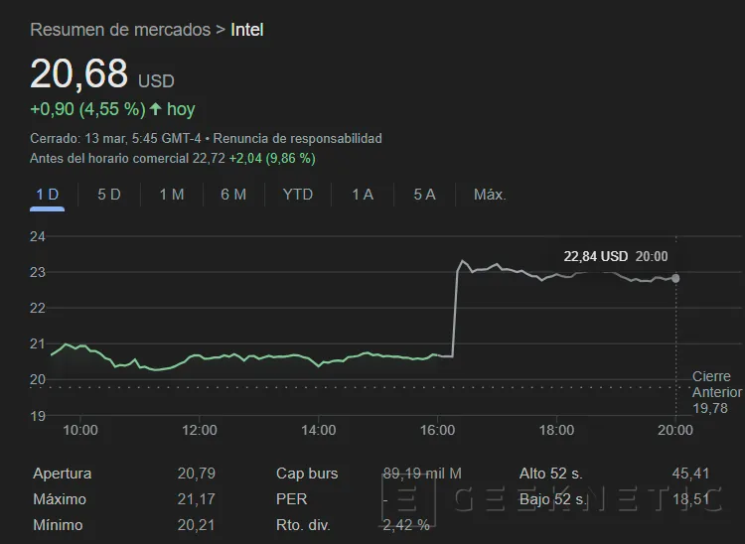The image size is (745, 544).
Task: Select the 1 A time range tab
Action: click(363, 195)
